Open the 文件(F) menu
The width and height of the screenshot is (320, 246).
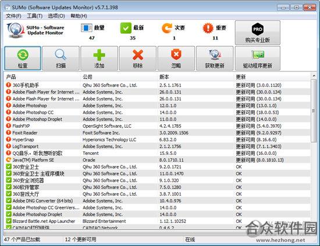[x=13, y=16]
